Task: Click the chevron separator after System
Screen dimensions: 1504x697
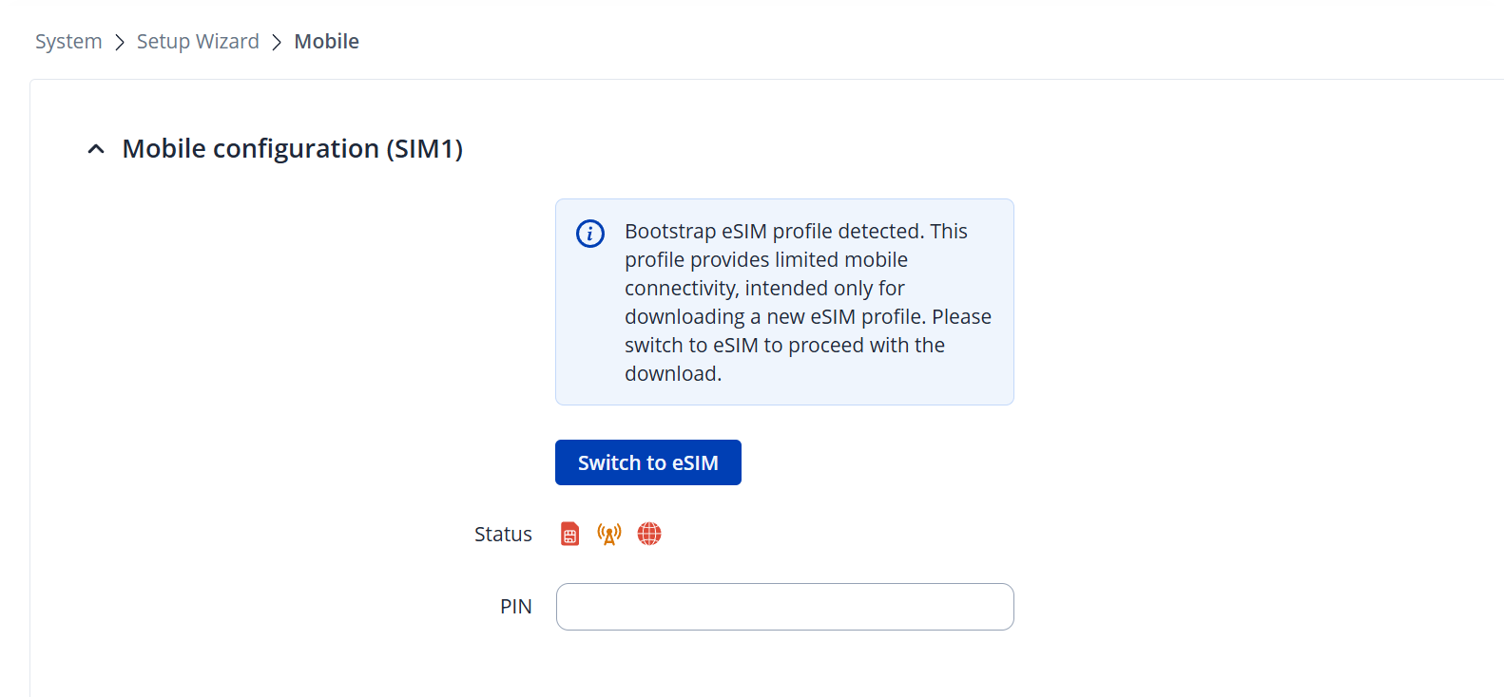Action: [120, 42]
